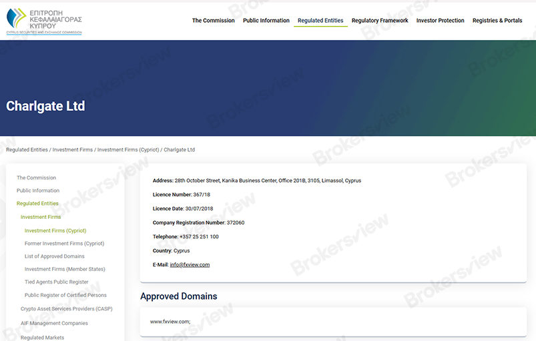Go to Investment Firms (Cypriot) breadcrumb
This screenshot has width=536, height=341.
[128, 149]
